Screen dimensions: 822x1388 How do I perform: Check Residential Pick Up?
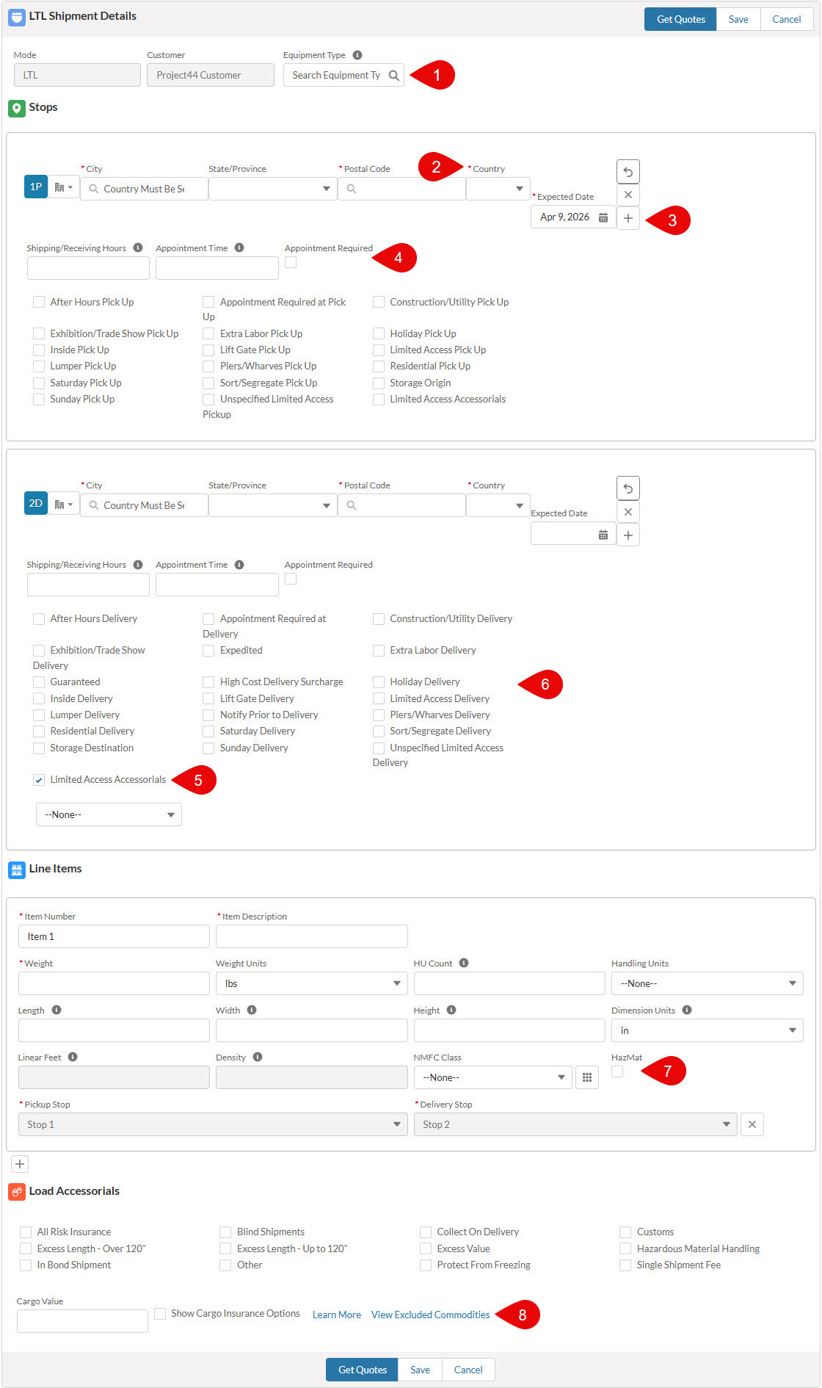tap(379, 366)
